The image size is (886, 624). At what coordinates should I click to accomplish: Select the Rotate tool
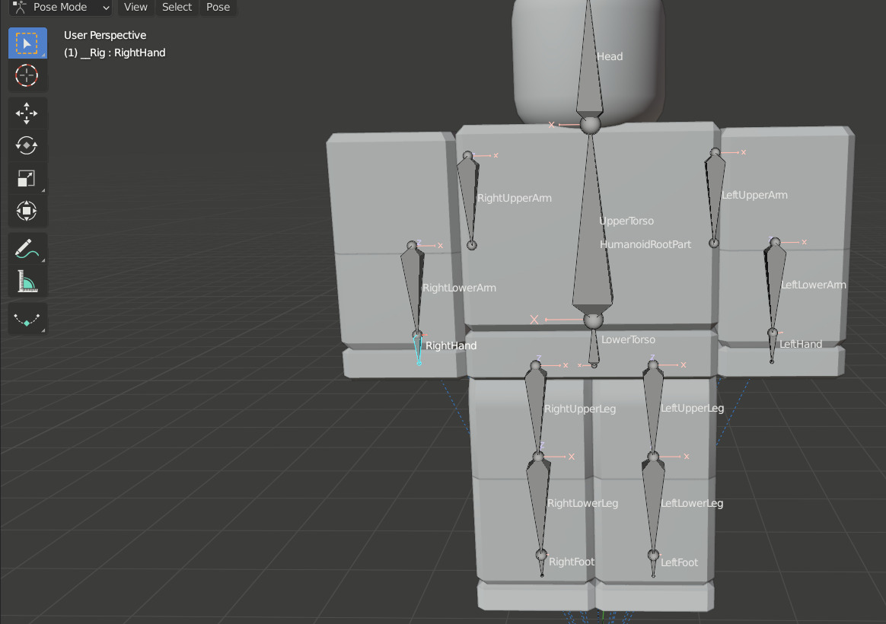[27, 145]
